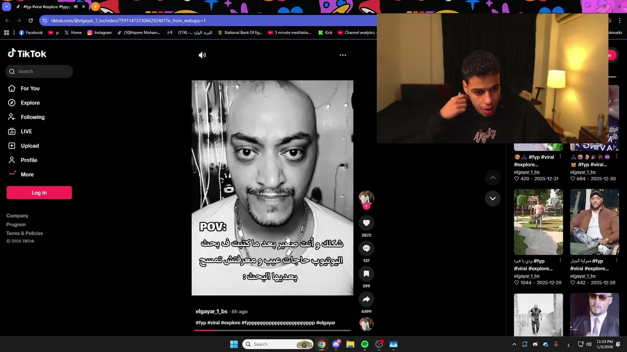627x352 pixels.
Task: Follow creator via red plus badge
Action: tap(366, 206)
